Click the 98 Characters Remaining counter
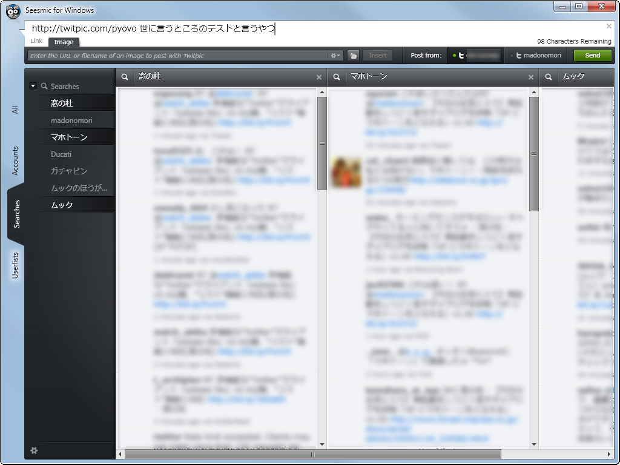 [x=574, y=41]
